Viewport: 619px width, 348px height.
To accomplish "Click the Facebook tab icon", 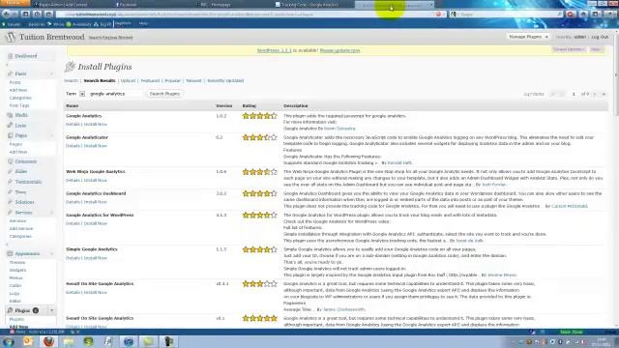I will coord(117,5).
